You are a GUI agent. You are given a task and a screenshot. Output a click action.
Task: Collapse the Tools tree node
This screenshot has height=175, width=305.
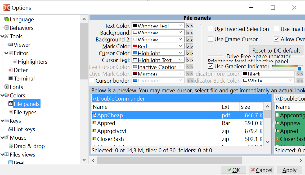pyautogui.click(x=2, y=36)
